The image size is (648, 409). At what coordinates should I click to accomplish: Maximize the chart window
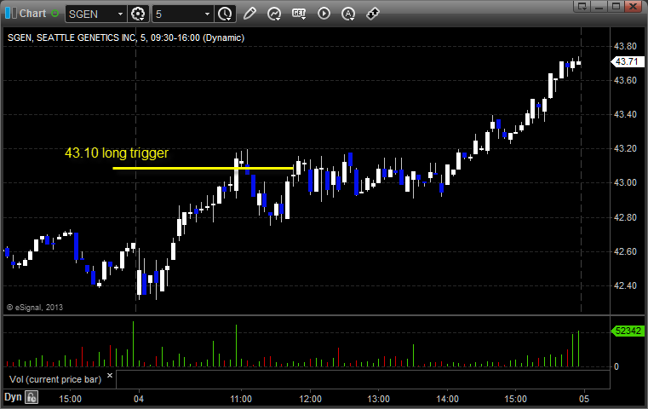pyautogui.click(x=616, y=6)
